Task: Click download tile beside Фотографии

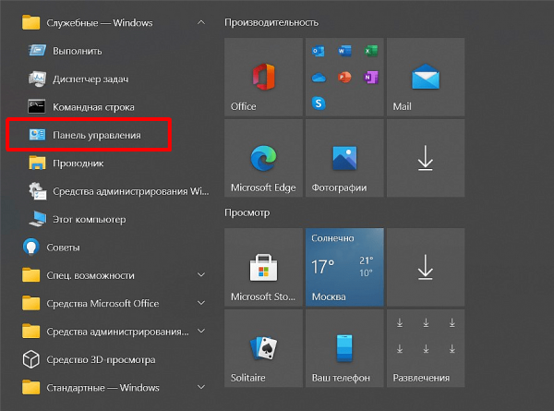Action: (x=426, y=158)
